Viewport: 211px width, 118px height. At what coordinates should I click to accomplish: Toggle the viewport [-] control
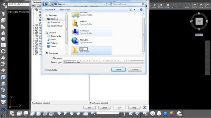pos(9,12)
